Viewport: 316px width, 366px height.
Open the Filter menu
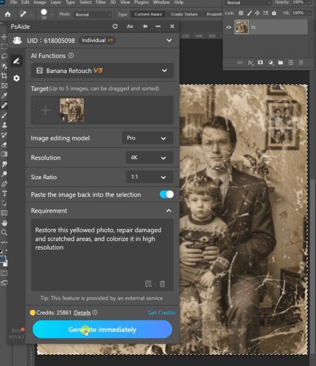(101, 2)
